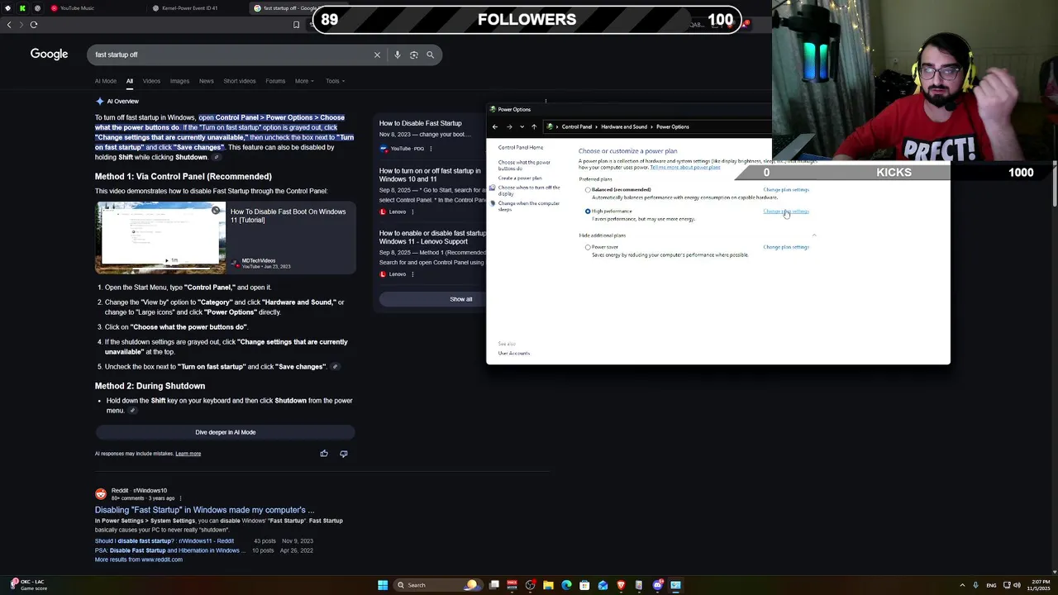
Task: Click Show all sources button
Action: pos(461,299)
